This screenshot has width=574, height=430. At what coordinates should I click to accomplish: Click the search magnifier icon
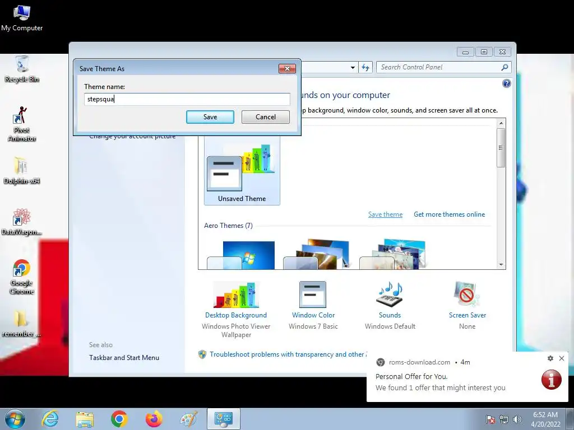click(504, 67)
